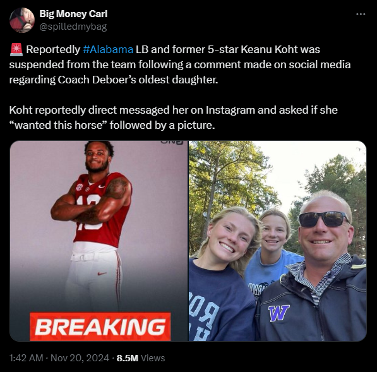This screenshot has height=372, width=377.
Task: Click the sunglasses on the man in the selfie
Action: point(323,219)
